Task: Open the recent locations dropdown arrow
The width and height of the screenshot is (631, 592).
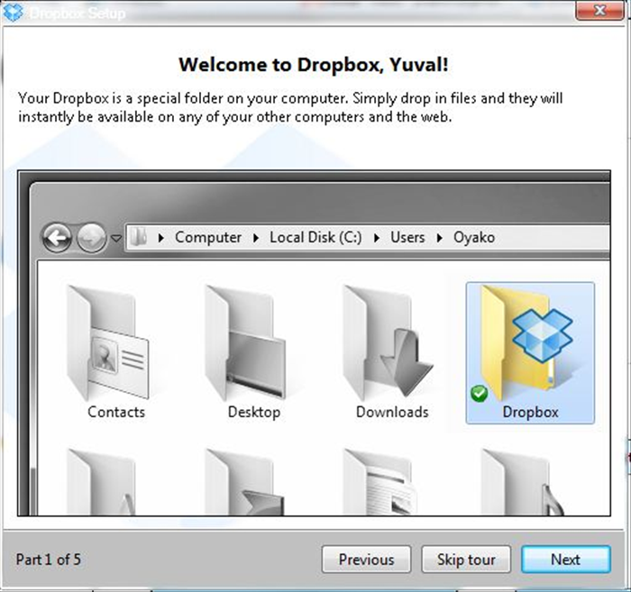Action: (116, 239)
